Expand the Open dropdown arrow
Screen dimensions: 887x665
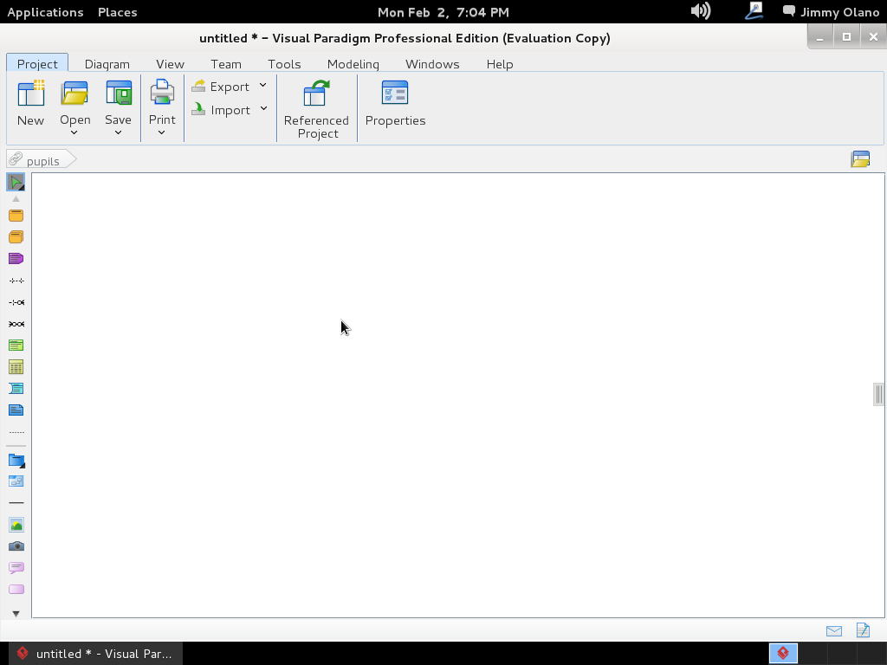click(74, 132)
